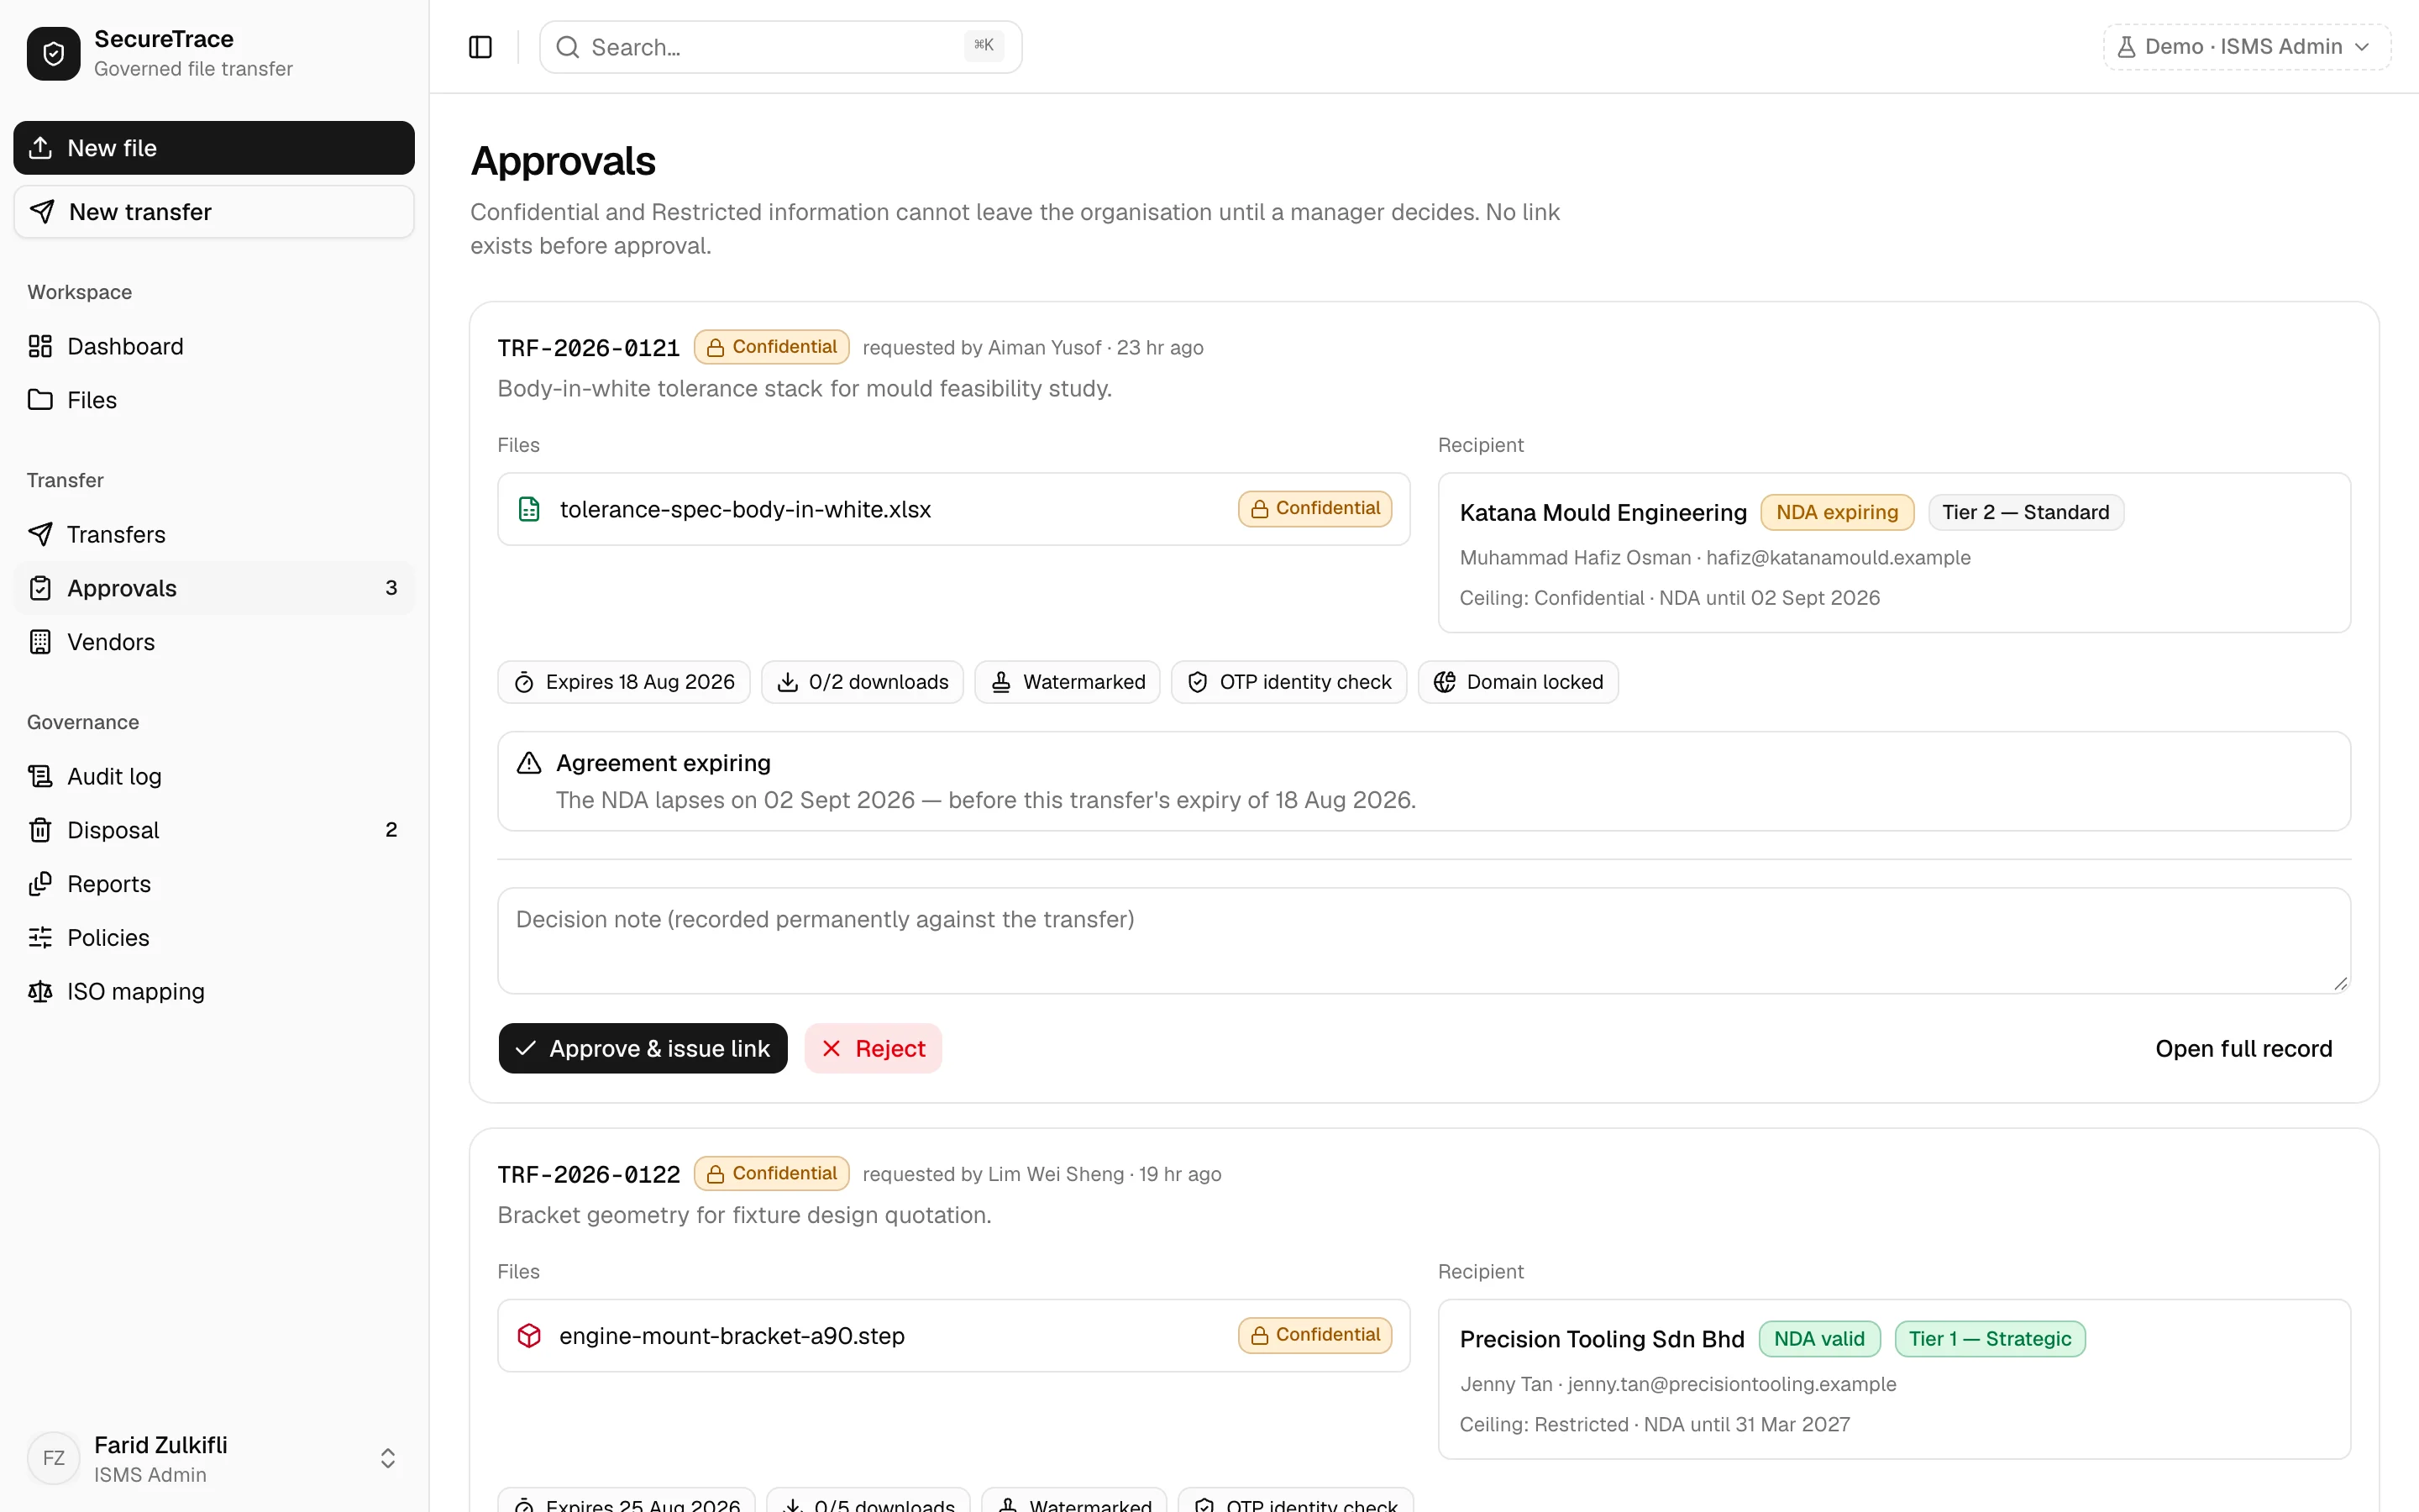Toggle the sidebar panel icon

[x=480, y=47]
